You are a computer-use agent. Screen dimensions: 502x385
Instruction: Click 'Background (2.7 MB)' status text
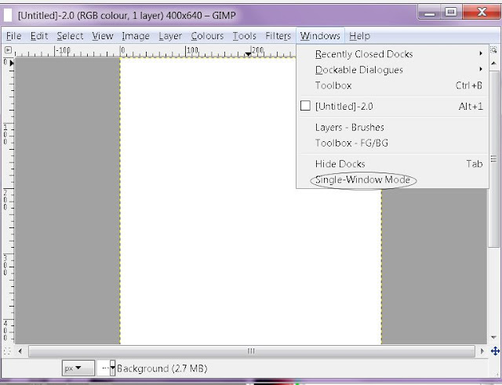[162, 369]
